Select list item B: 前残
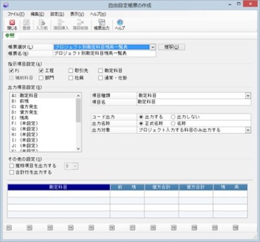This screenshot has width=260, height=242. [43, 101]
